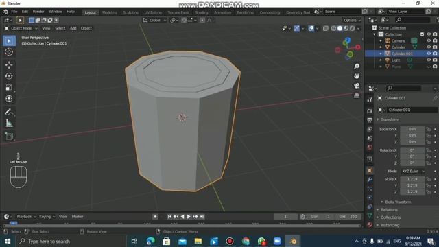
Task: Jump to the timeline end button
Action: (x=202, y=217)
